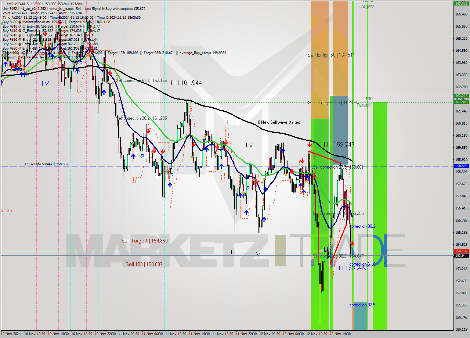Click the 'Sell correction 38.2 | 154.047' label
The width and height of the screenshot is (470, 338).
(x=338, y=256)
